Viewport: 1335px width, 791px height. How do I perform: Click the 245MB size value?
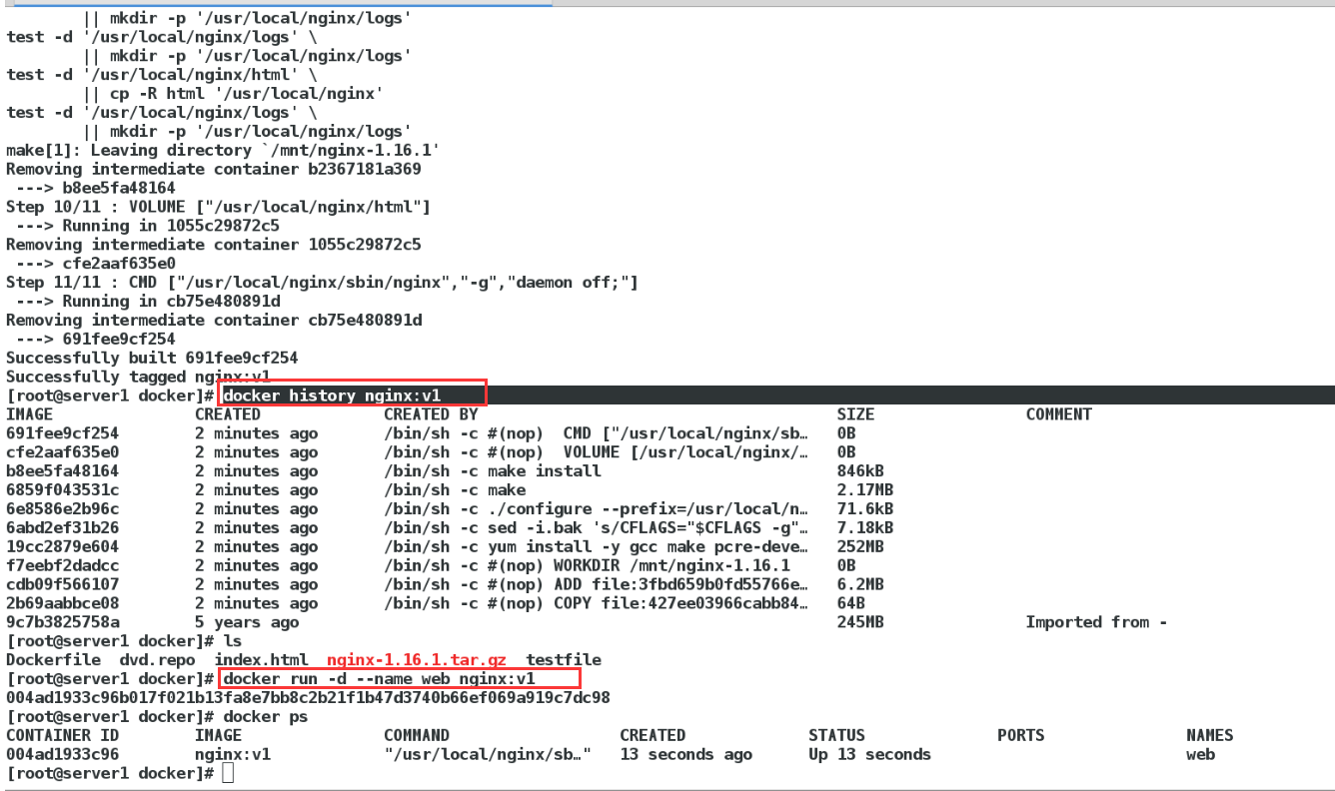pyautogui.click(x=860, y=623)
